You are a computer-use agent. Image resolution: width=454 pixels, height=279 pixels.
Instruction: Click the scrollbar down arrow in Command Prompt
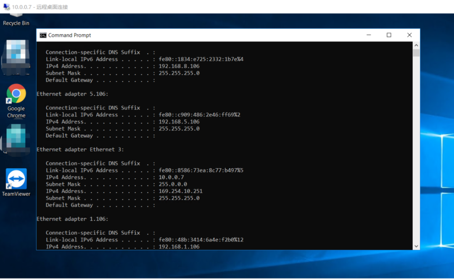click(416, 246)
